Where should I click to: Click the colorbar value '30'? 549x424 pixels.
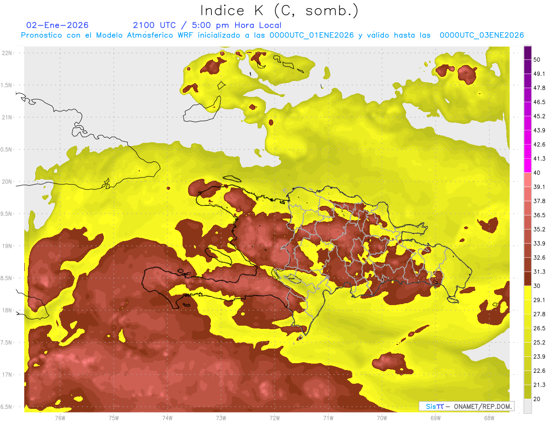(537, 286)
